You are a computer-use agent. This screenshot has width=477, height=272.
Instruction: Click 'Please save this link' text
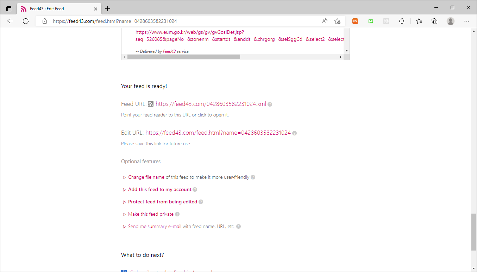[156, 144]
